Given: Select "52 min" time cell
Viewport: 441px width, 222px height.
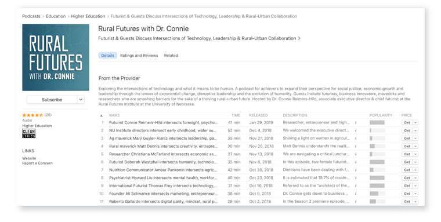Looking at the screenshot, I should tap(234, 130).
